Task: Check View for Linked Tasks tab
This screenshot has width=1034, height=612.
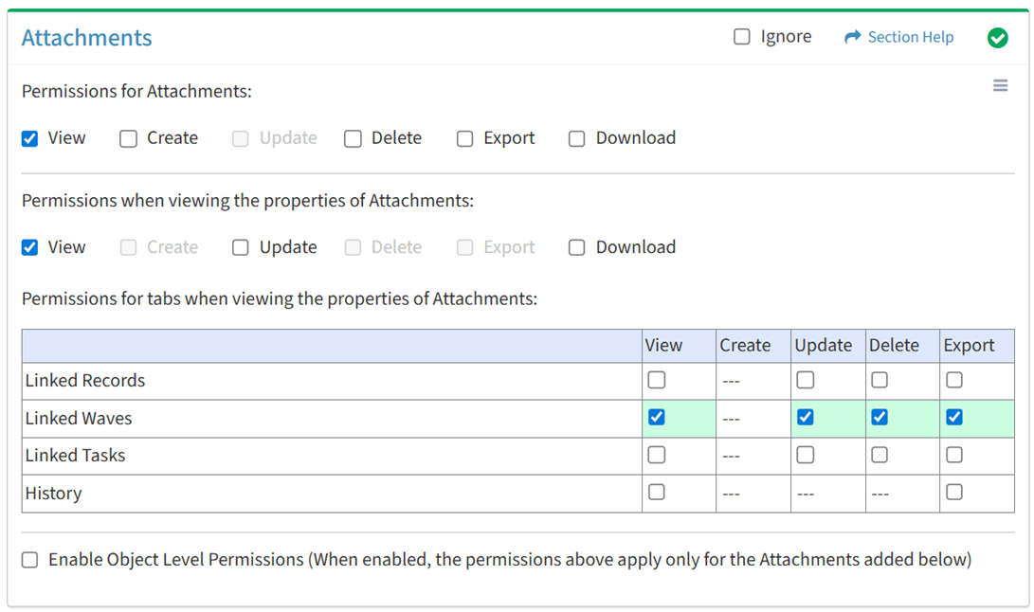Action: click(x=656, y=455)
